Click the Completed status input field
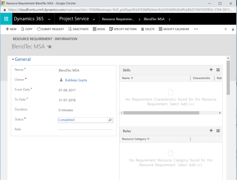The width and height of the screenshot is (237, 180). click(x=82, y=120)
